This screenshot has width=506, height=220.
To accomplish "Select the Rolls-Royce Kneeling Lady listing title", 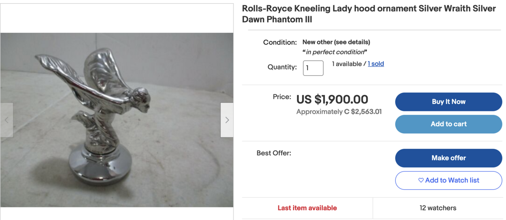I will (x=368, y=14).
